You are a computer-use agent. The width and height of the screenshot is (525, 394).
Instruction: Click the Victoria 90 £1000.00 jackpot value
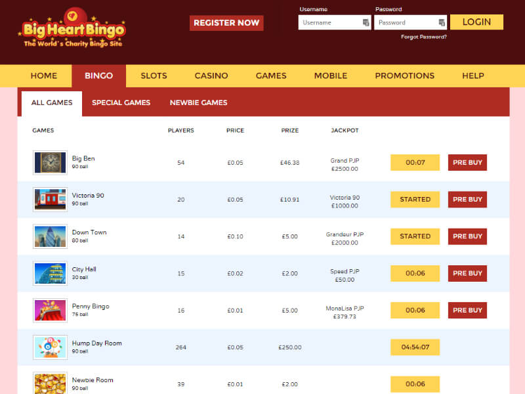click(345, 206)
